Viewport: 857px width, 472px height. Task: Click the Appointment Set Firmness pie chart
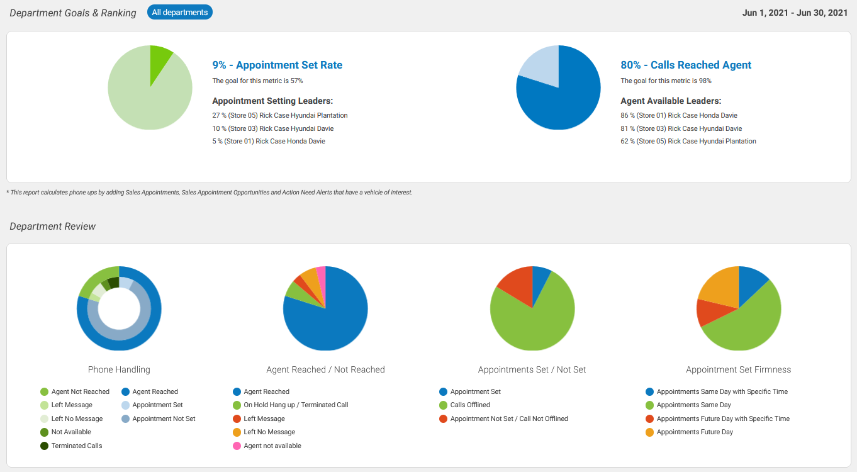click(x=739, y=308)
